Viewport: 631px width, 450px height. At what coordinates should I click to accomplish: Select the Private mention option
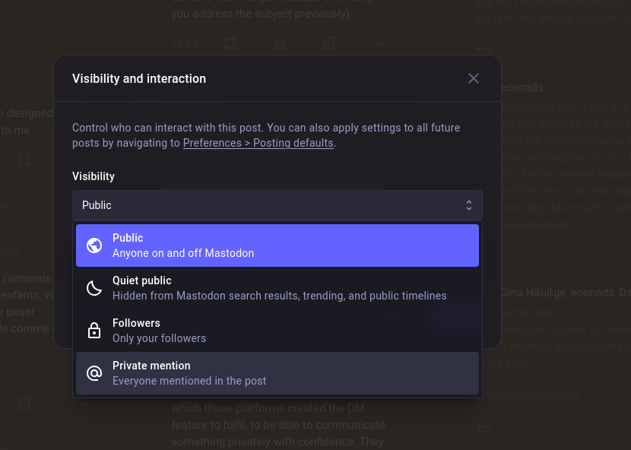point(277,373)
